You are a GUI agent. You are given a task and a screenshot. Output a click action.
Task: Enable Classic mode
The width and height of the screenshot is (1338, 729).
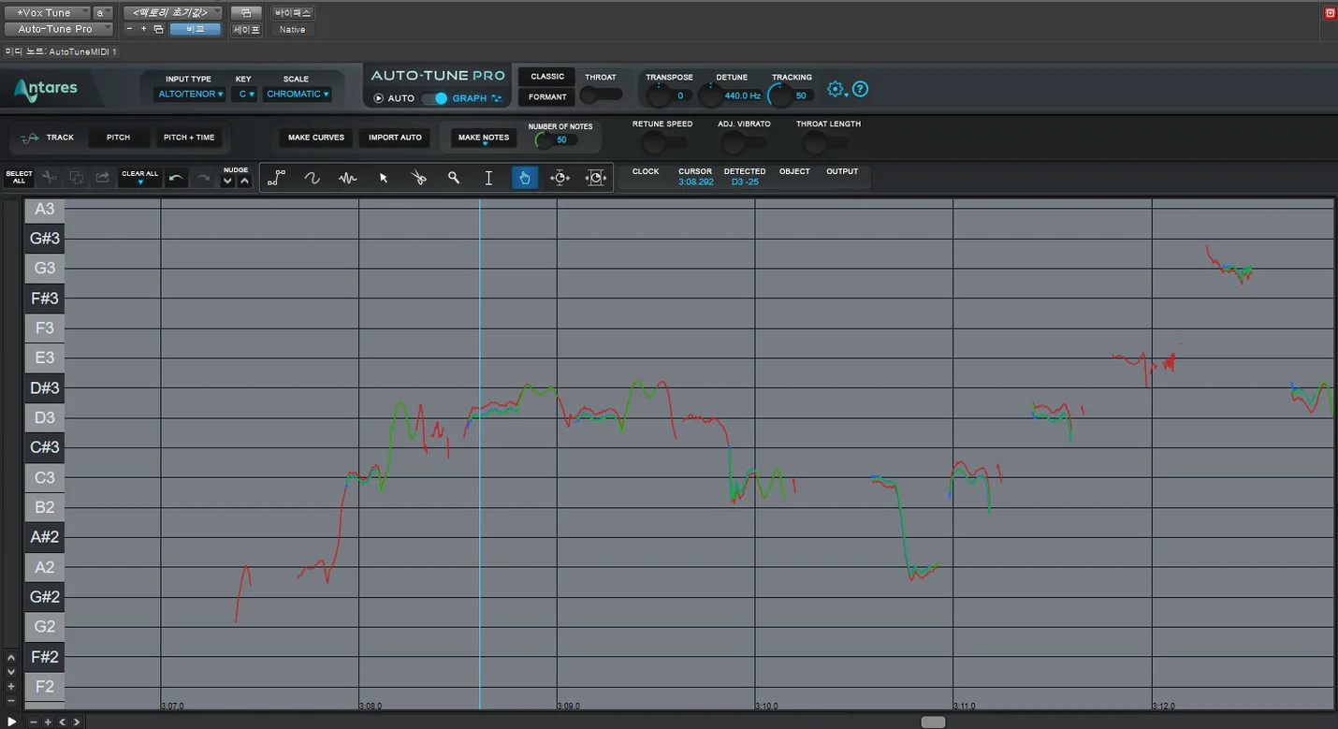pos(547,77)
